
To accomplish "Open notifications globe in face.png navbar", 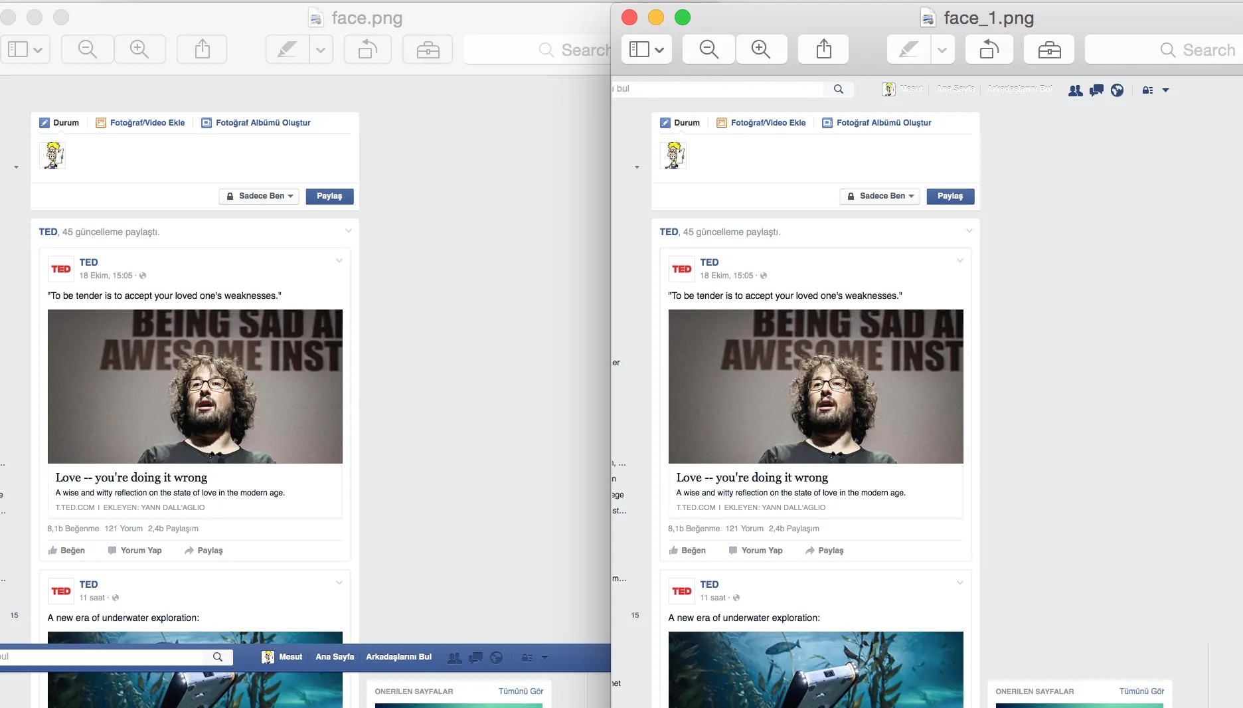I will click(x=497, y=658).
